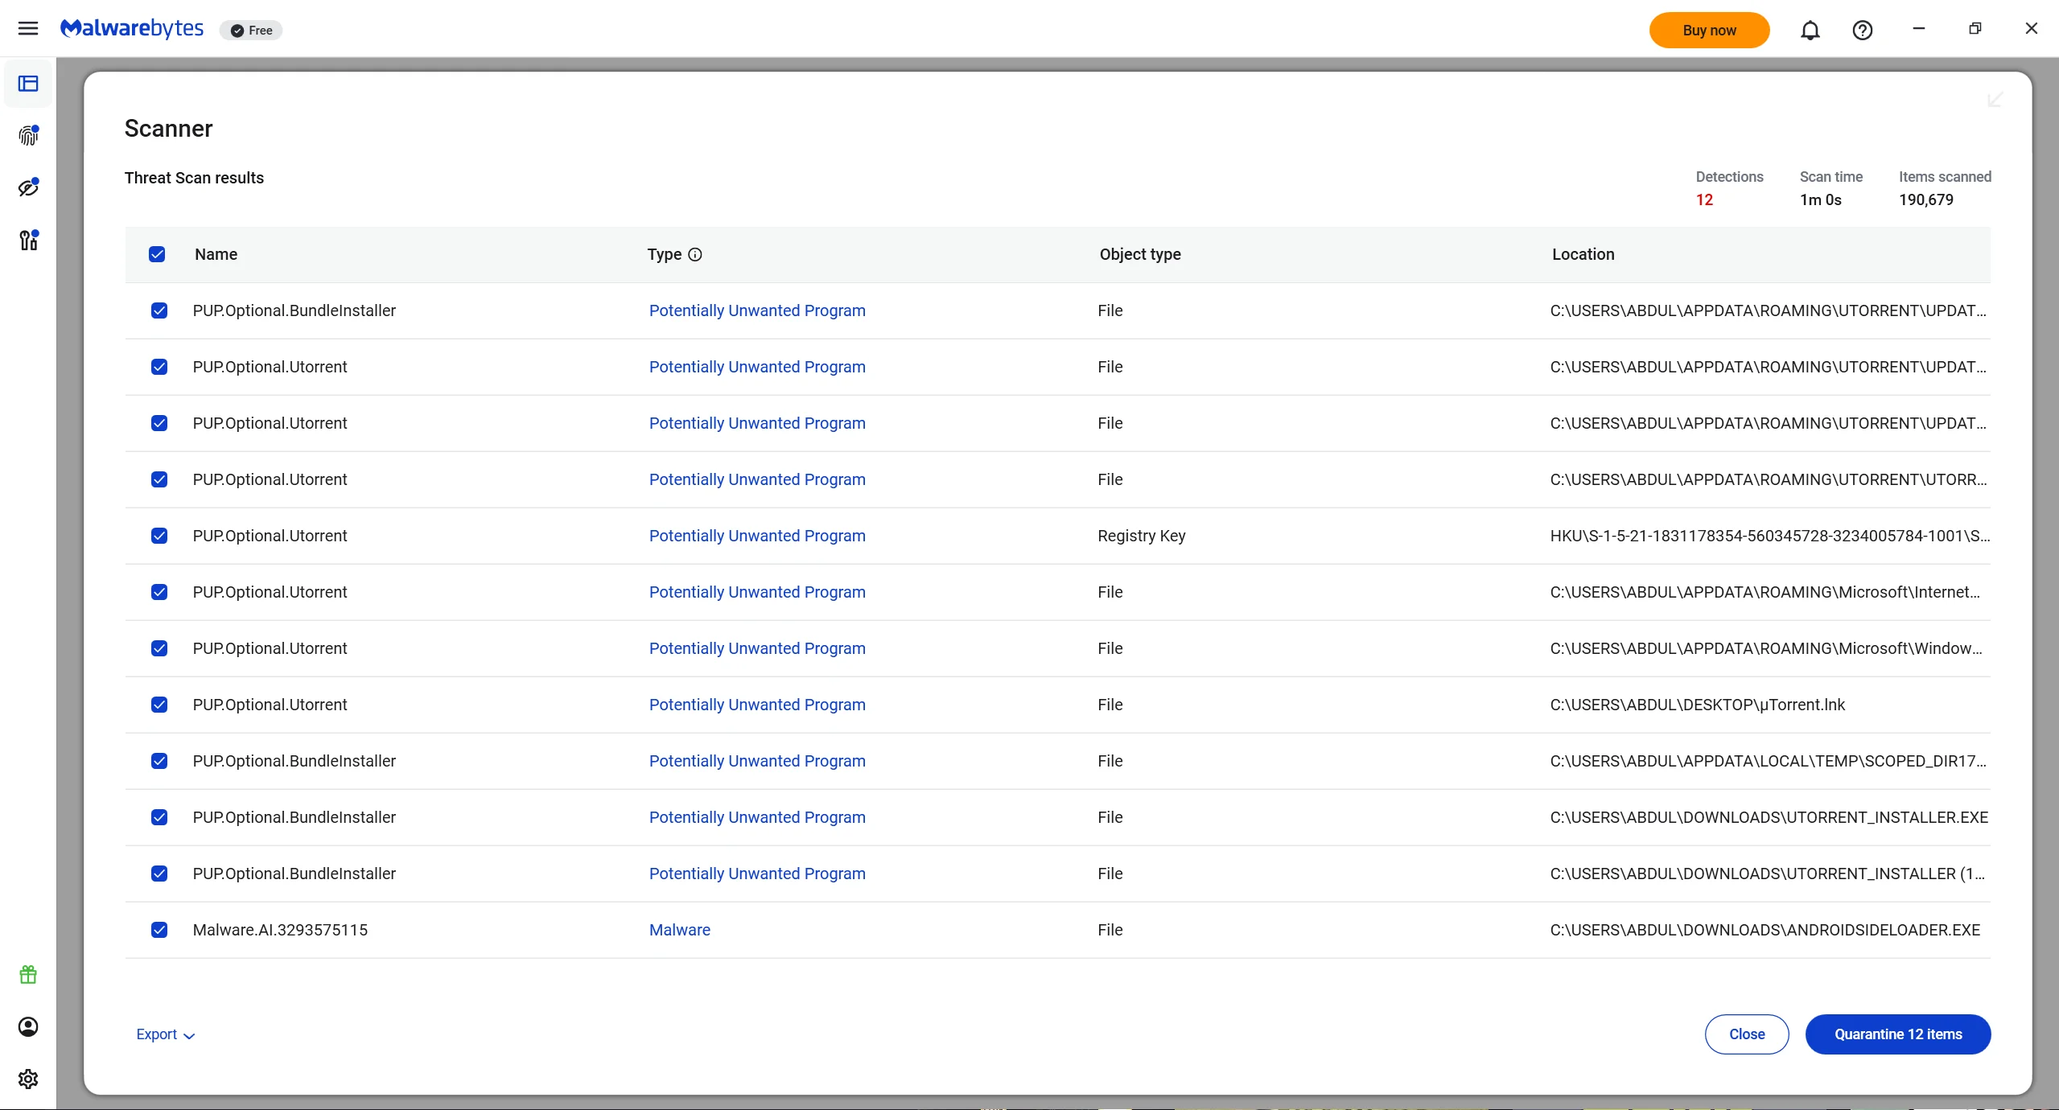Image resolution: width=2059 pixels, height=1110 pixels.
Task: Click the Quarantine 12 items button
Action: (x=1897, y=1034)
